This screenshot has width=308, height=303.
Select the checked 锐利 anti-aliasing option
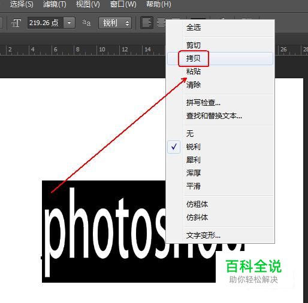click(220, 147)
